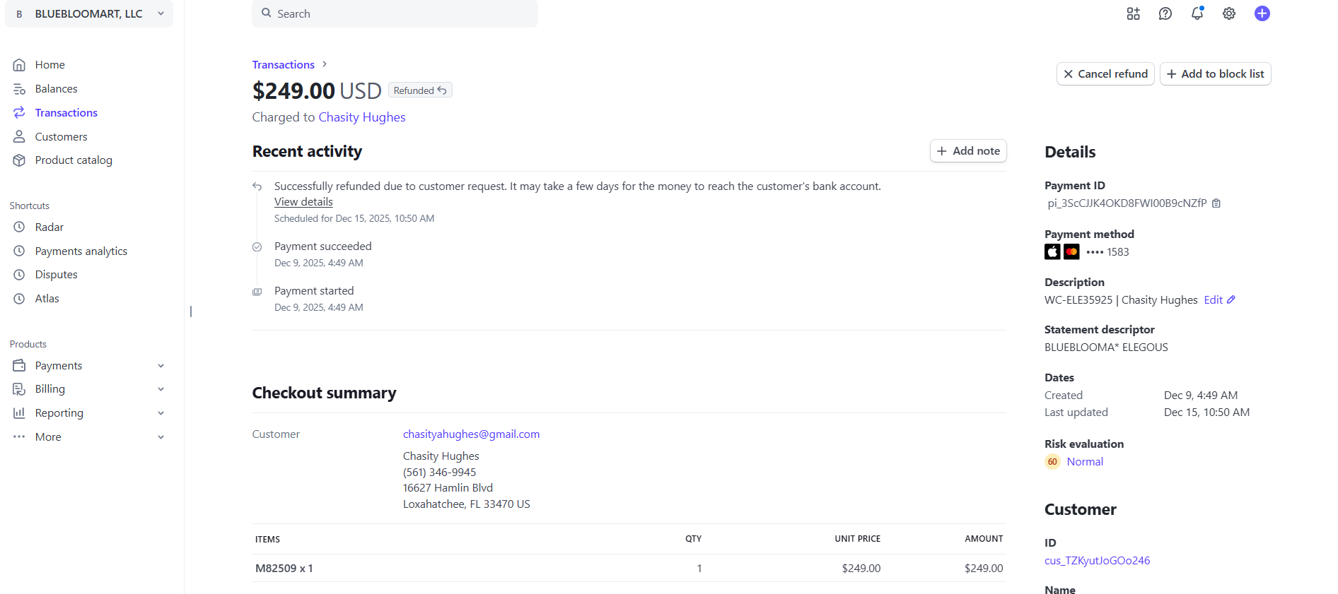1338x594 pixels.
Task: Open the help question mark icon
Action: click(x=1165, y=13)
